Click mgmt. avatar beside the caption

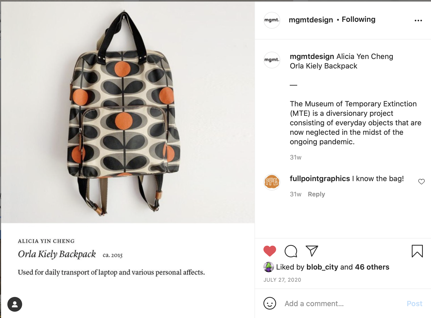point(272,60)
